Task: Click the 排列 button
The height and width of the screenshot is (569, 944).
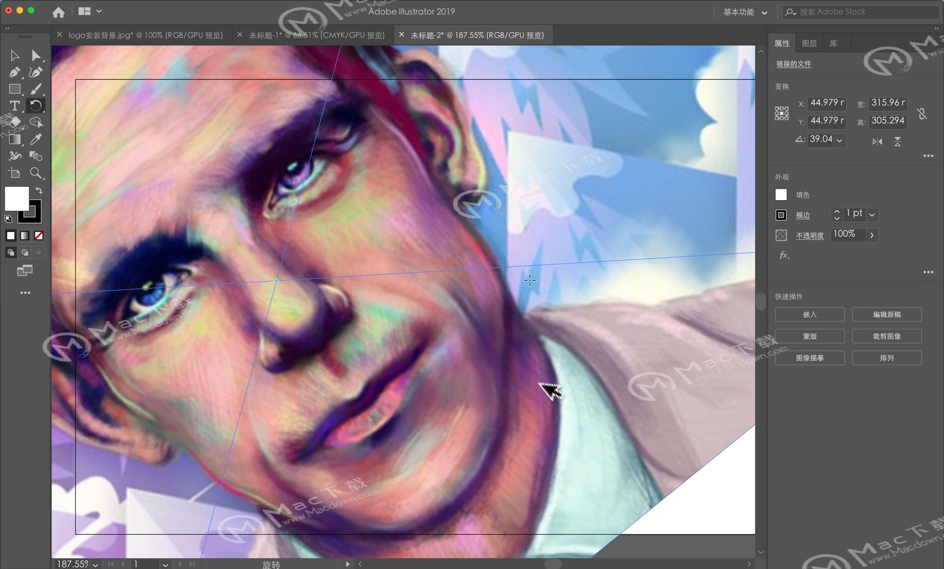Action: click(x=887, y=358)
